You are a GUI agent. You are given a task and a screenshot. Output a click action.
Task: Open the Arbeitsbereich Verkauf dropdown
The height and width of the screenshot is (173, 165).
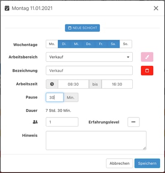pos(89,57)
